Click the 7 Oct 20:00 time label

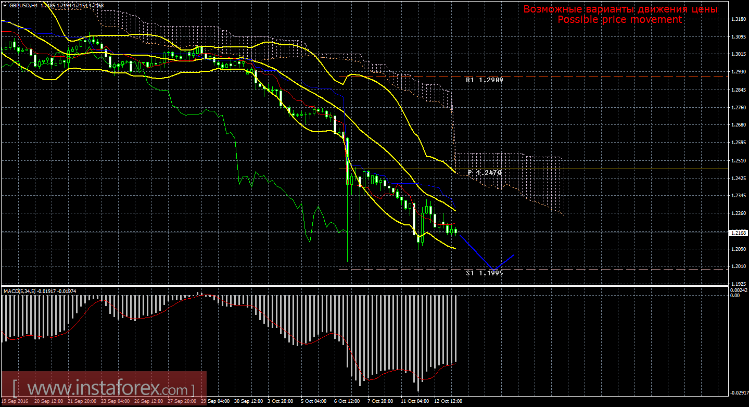point(380,401)
